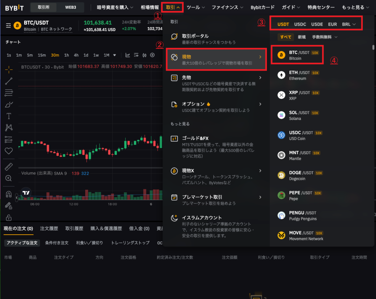Expand the ツール dropdown
This screenshot has height=299, width=376.
point(196,7)
